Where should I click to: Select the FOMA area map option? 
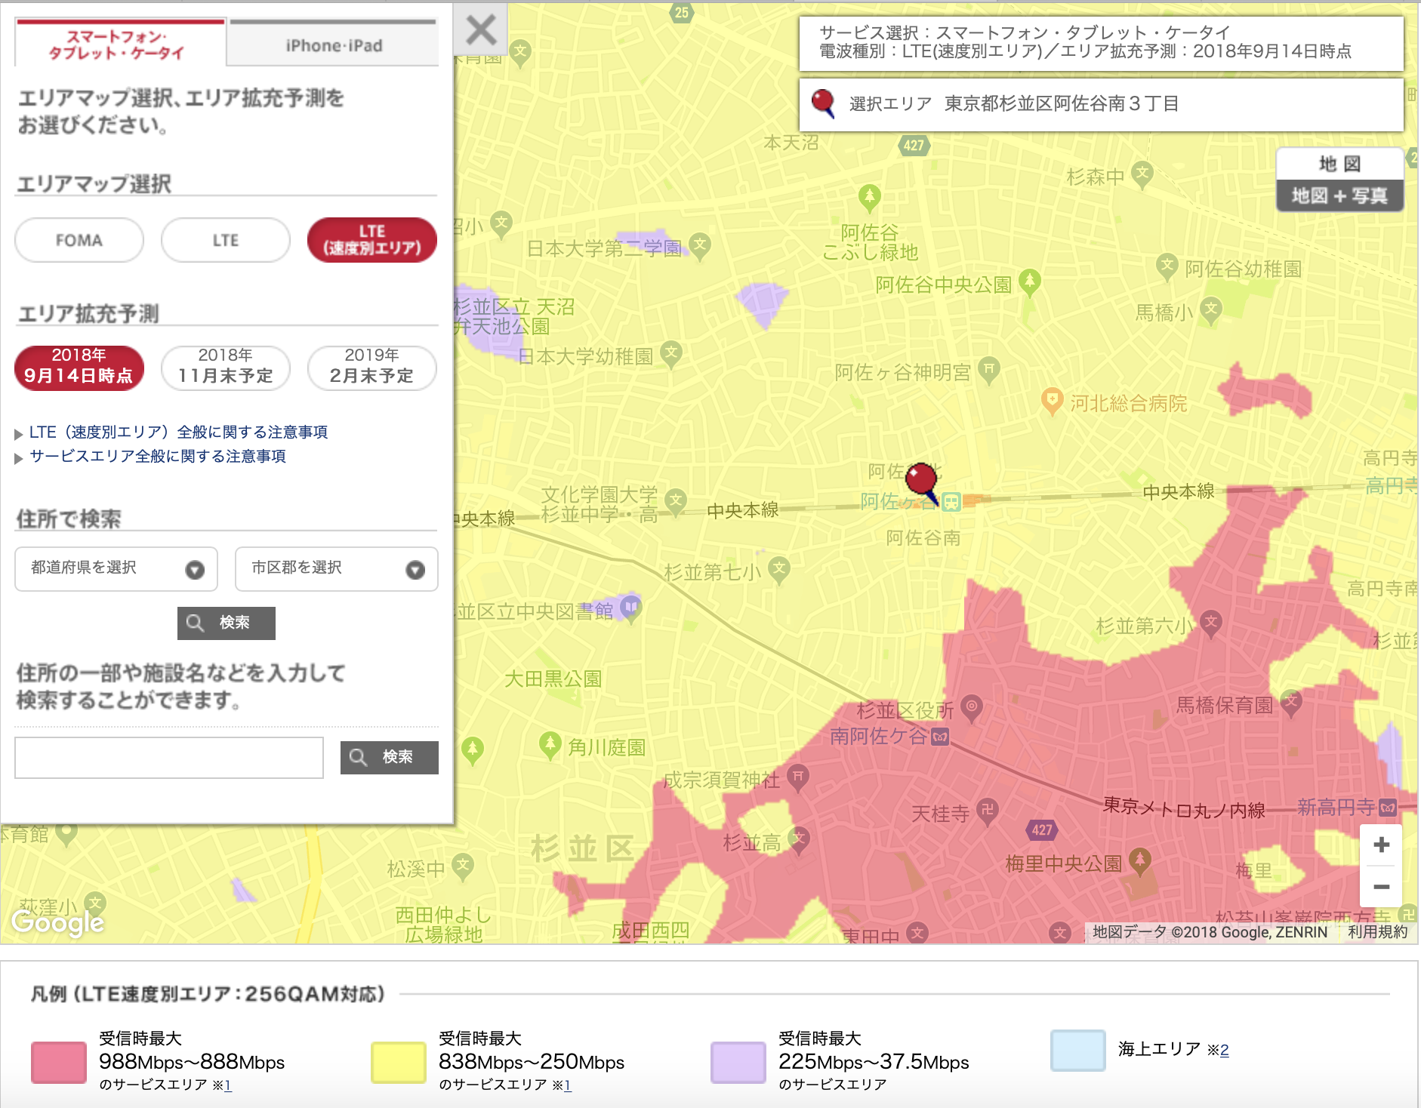(x=79, y=240)
